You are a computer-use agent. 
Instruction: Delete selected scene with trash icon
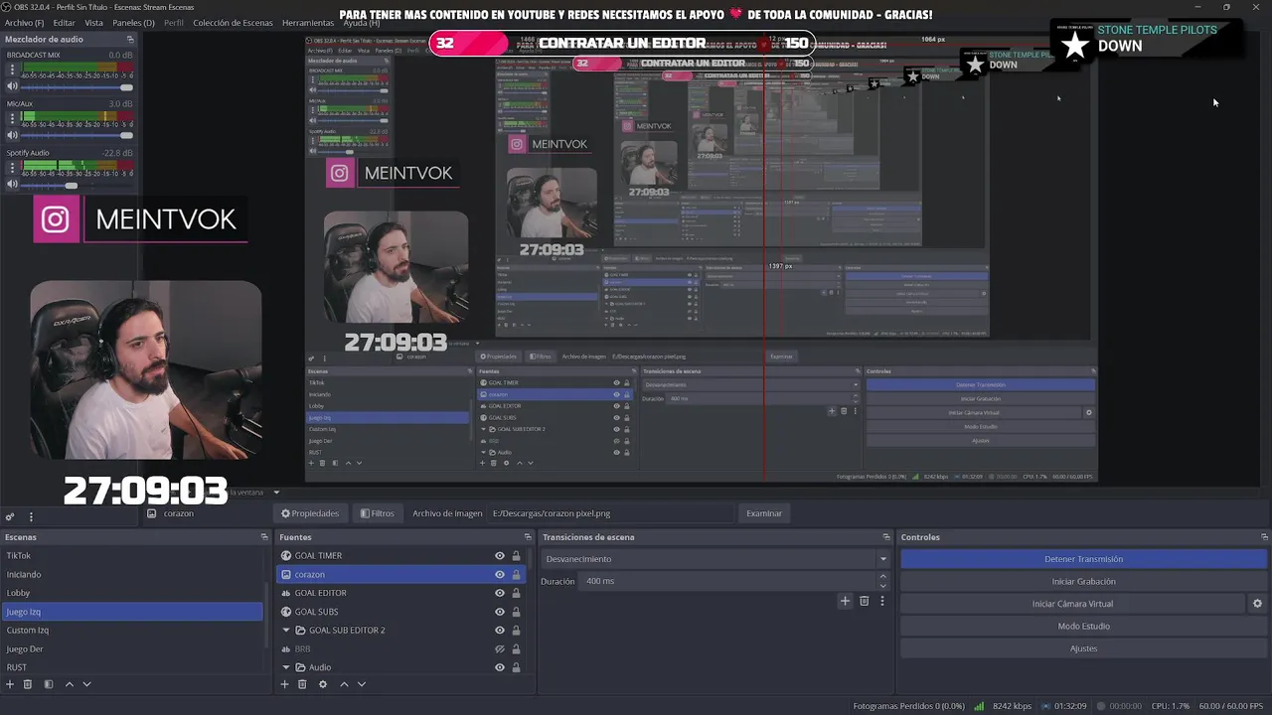point(28,684)
